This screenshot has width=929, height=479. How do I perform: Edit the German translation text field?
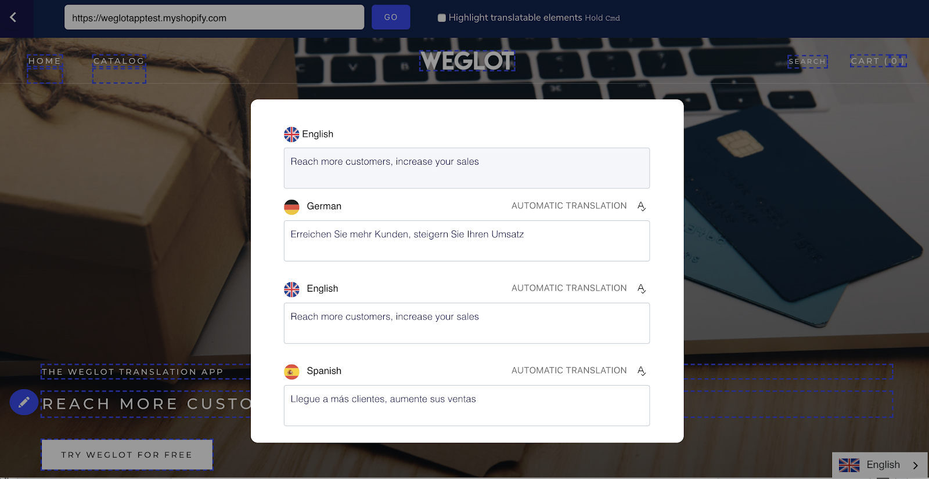pos(467,241)
